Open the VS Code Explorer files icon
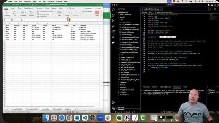 click(x=113, y=15)
